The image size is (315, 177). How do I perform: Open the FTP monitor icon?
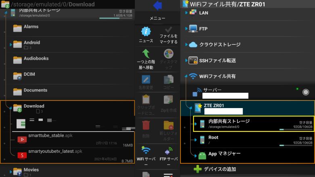(x=193, y=29)
